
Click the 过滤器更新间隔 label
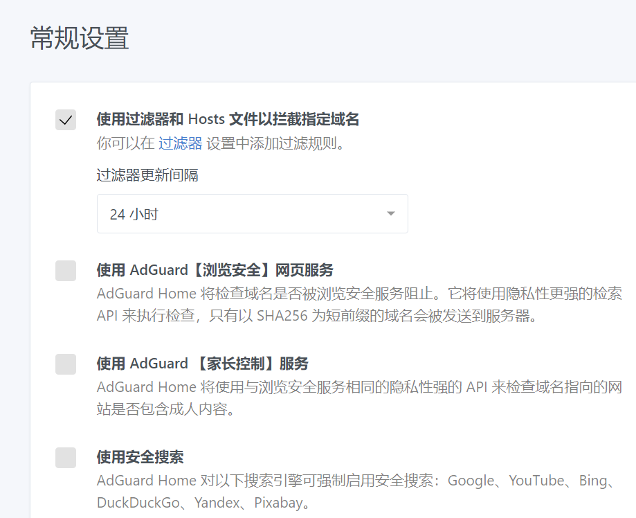click(x=147, y=175)
